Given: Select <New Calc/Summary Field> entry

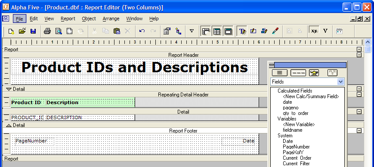Looking at the screenshot, I should click(x=311, y=96).
